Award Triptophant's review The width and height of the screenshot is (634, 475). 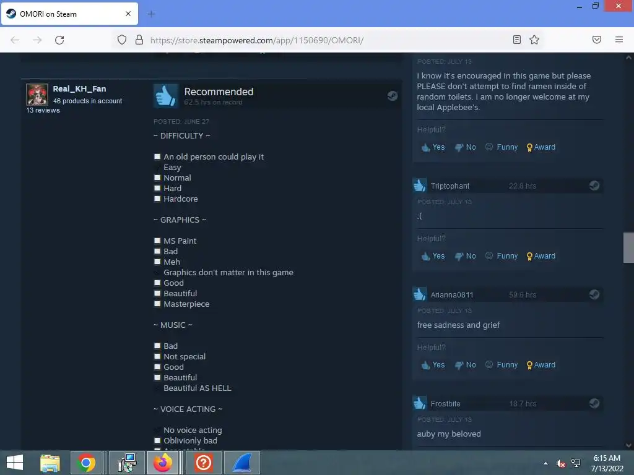point(541,256)
